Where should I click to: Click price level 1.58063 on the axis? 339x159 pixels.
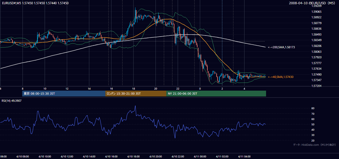316,52
